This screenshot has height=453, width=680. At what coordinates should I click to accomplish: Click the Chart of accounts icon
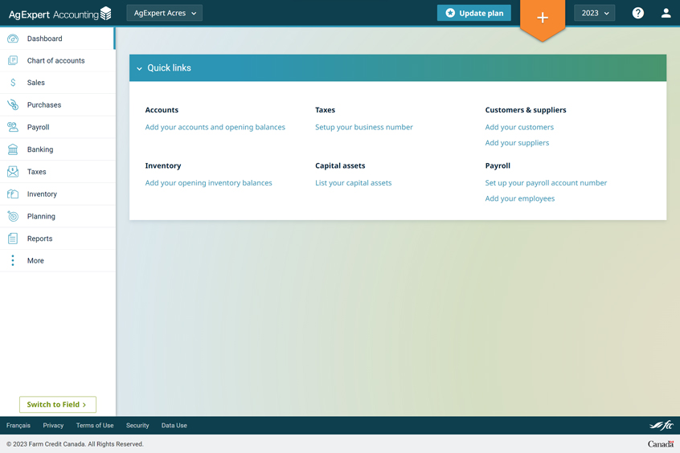[13, 61]
